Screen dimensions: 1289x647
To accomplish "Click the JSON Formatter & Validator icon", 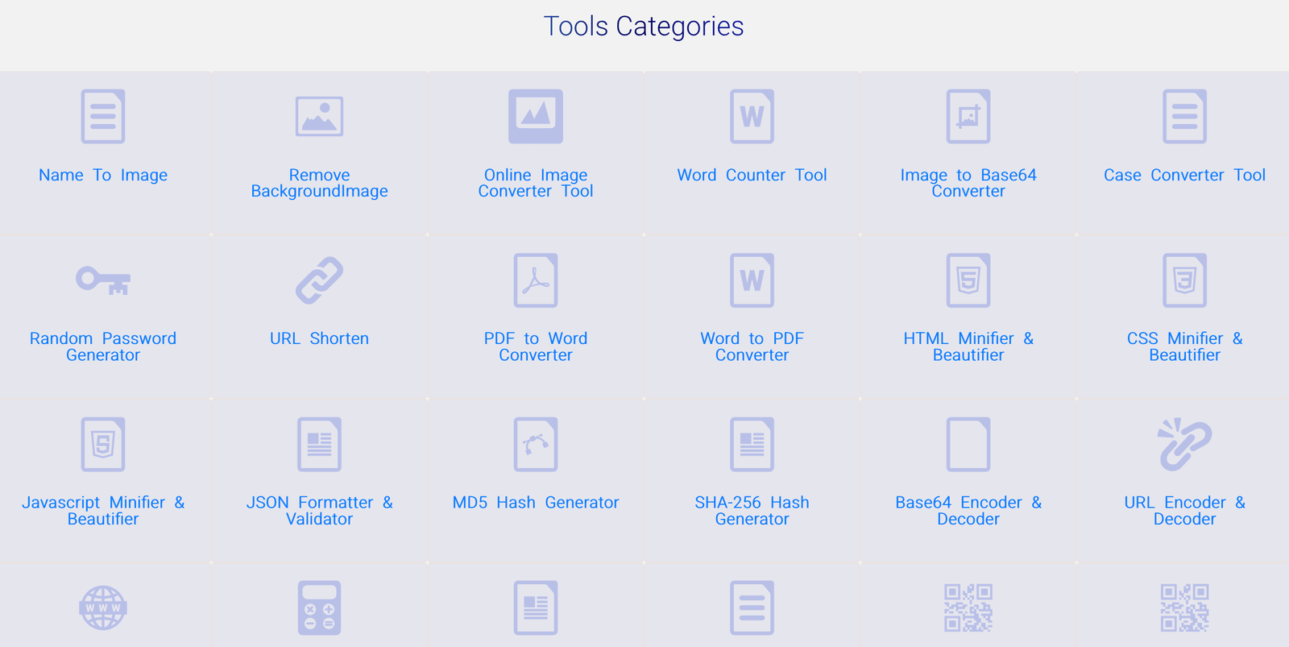I will tap(319, 444).
